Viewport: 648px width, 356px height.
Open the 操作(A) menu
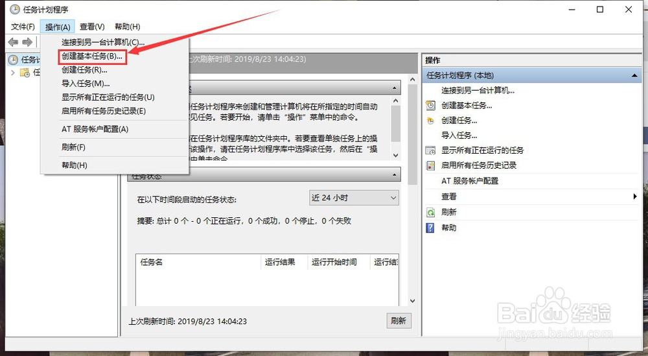tap(58, 27)
